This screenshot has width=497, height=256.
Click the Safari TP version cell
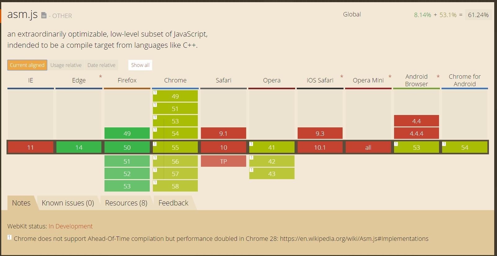coord(223,161)
